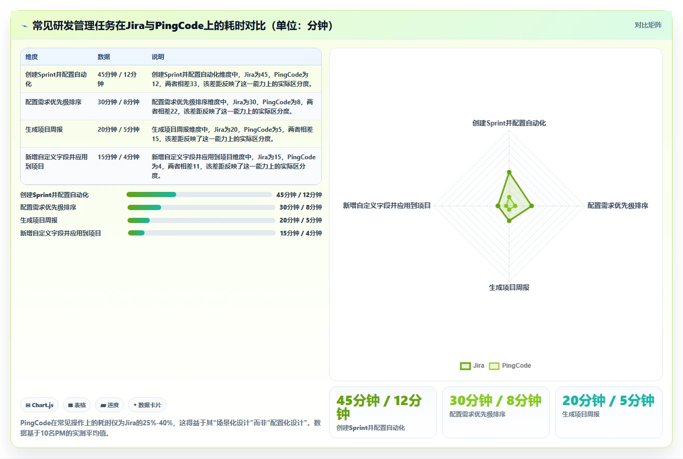The image size is (683, 459).
Task: Click Jira data point on bottom axis
Action: tap(509, 221)
